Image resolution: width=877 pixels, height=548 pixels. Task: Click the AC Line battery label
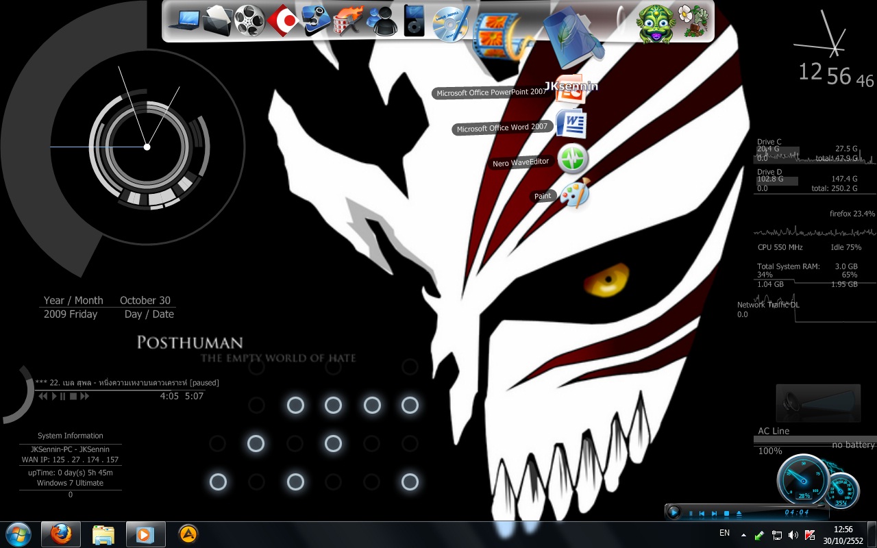click(x=774, y=431)
